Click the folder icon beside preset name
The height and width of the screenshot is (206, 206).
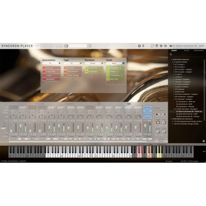coord(171,46)
